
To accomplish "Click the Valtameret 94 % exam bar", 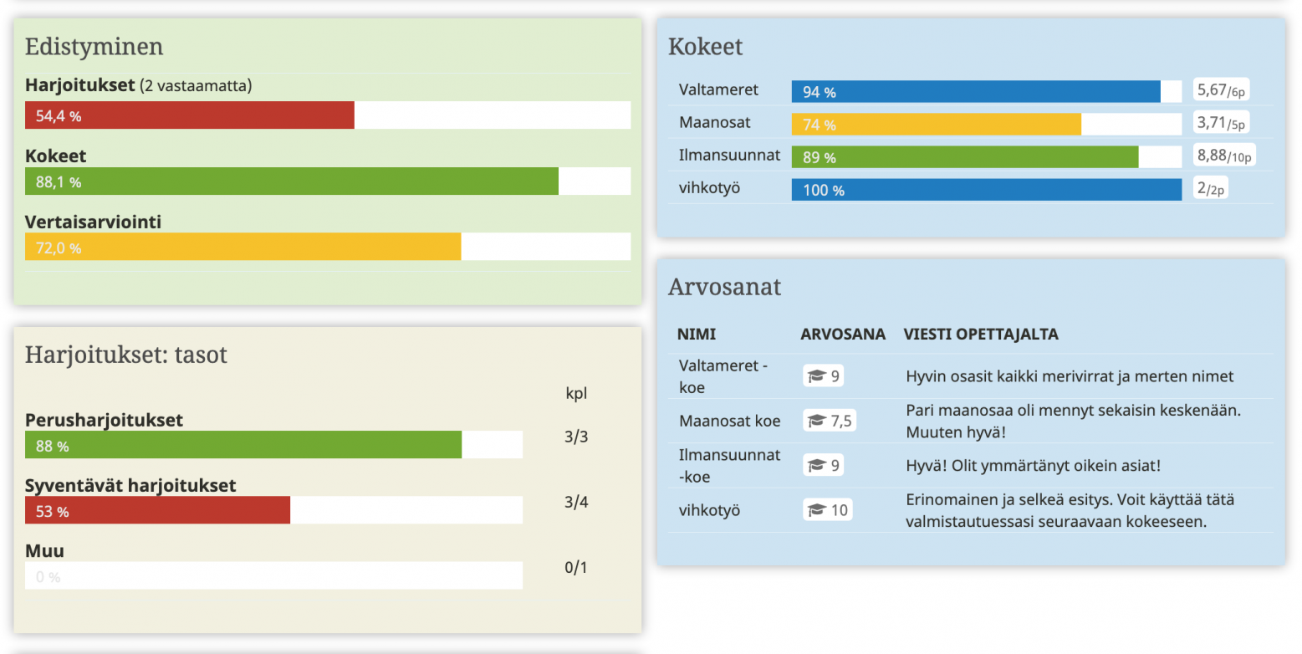I will coord(976,92).
